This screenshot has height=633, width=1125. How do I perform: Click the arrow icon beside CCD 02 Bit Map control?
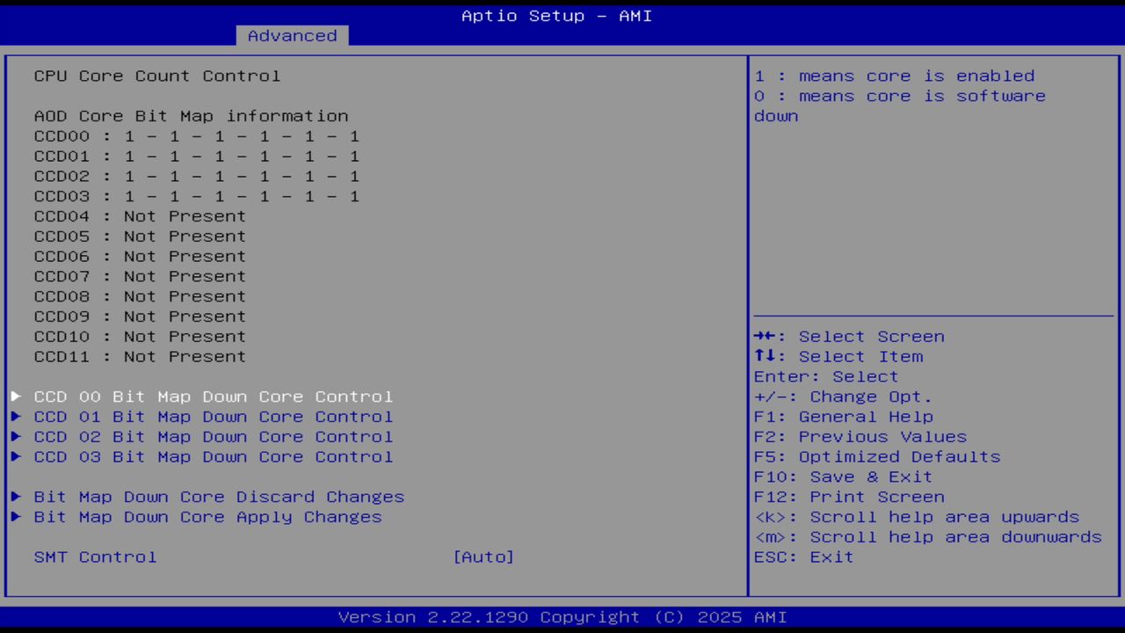click(x=15, y=437)
